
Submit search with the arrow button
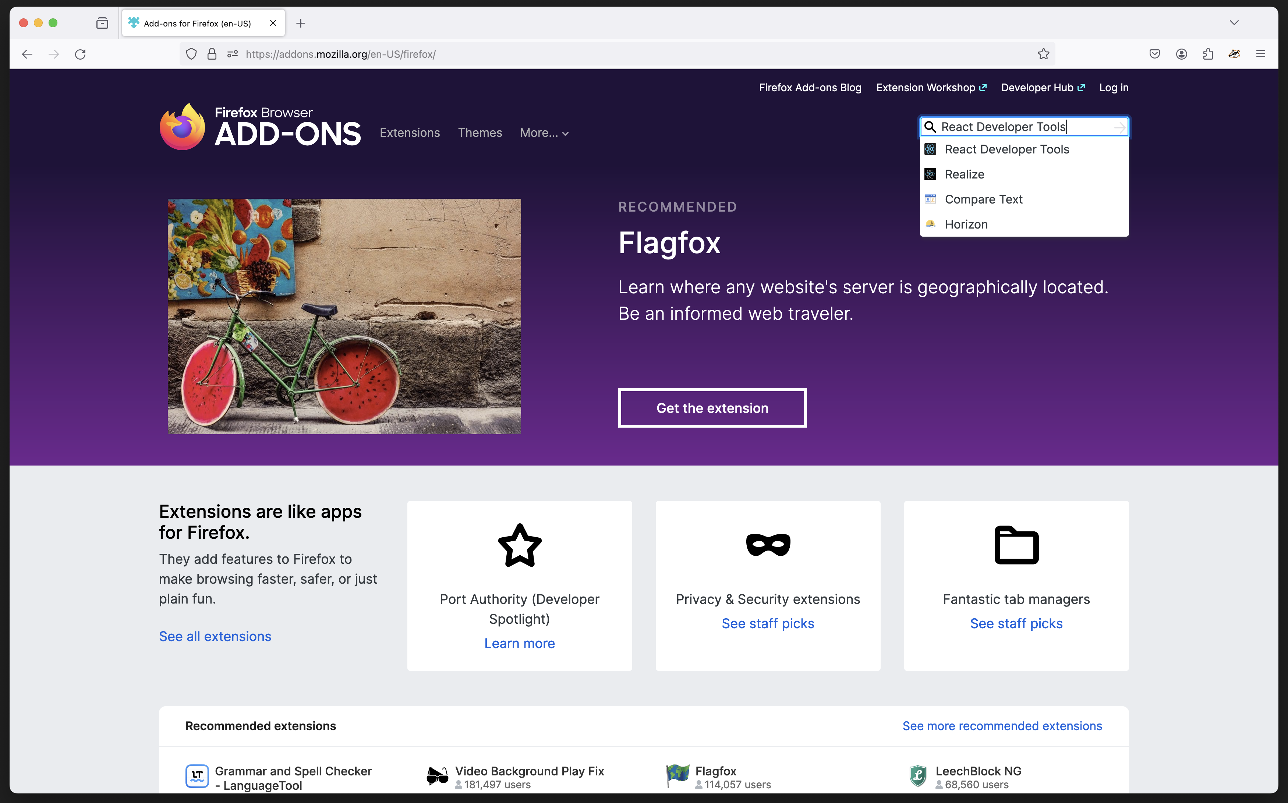click(x=1119, y=127)
